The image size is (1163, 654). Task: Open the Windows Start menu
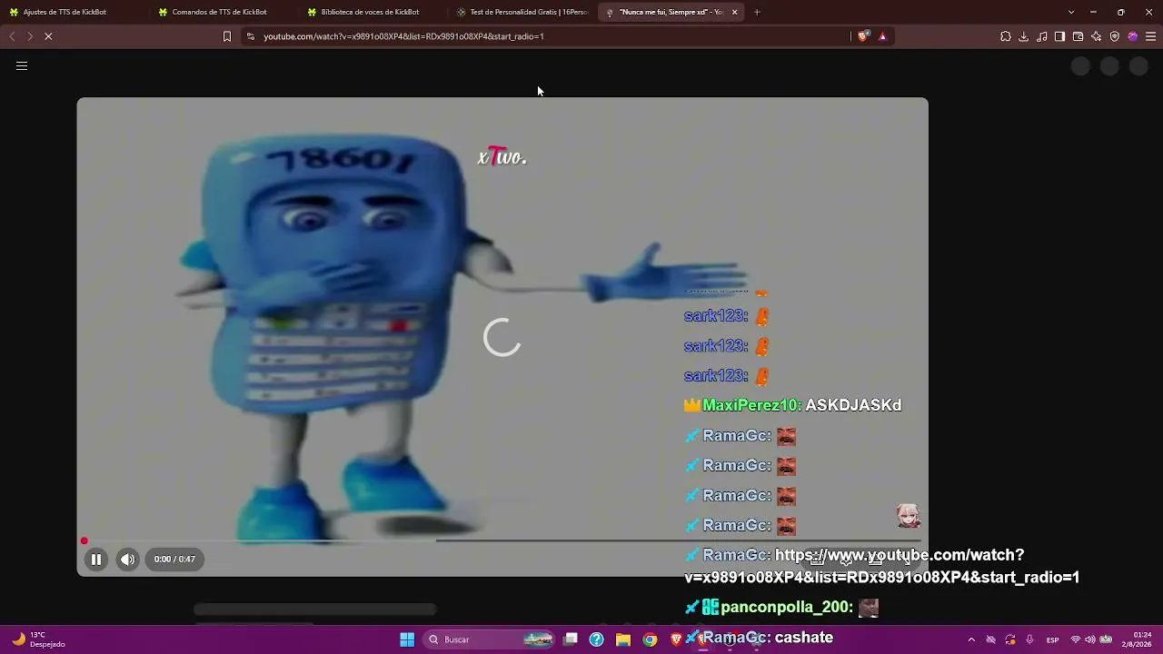pos(407,639)
